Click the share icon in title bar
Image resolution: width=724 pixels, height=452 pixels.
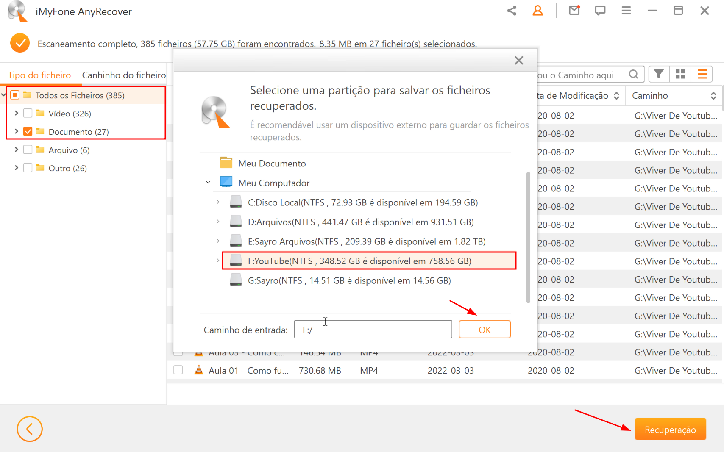pos(512,11)
